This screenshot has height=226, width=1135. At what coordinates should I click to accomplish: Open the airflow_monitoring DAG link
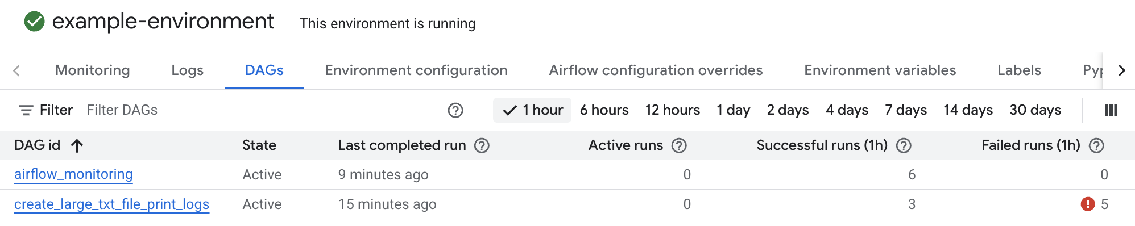(73, 174)
